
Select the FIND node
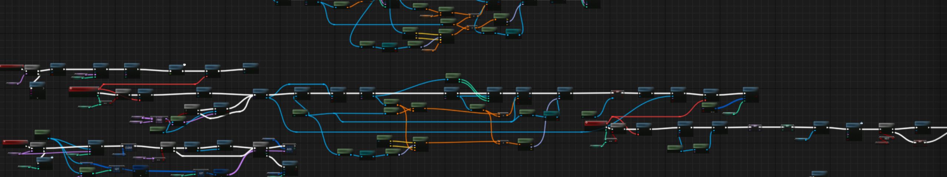coord(159,120)
